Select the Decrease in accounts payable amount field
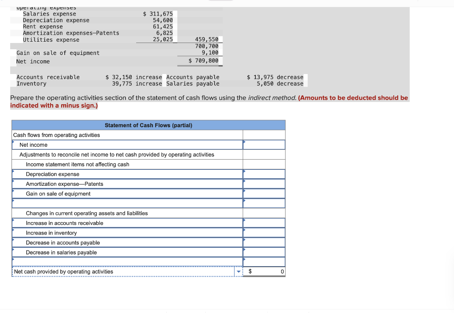 point(264,242)
